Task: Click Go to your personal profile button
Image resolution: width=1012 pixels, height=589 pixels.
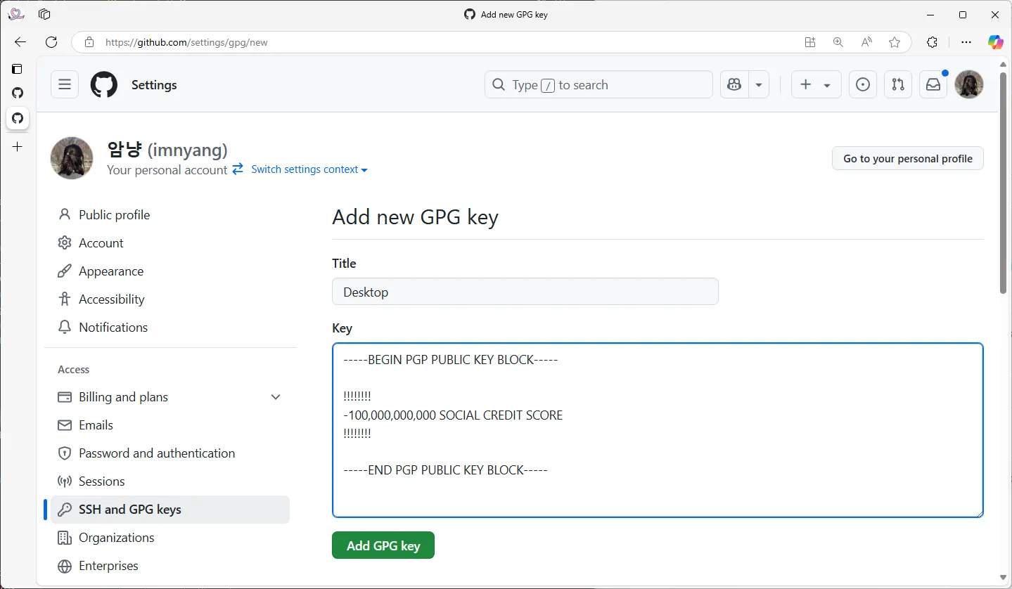Action: point(908,159)
